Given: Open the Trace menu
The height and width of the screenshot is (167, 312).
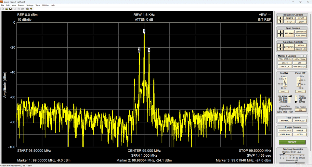Looking at the screenshot, I should coord(38,6).
